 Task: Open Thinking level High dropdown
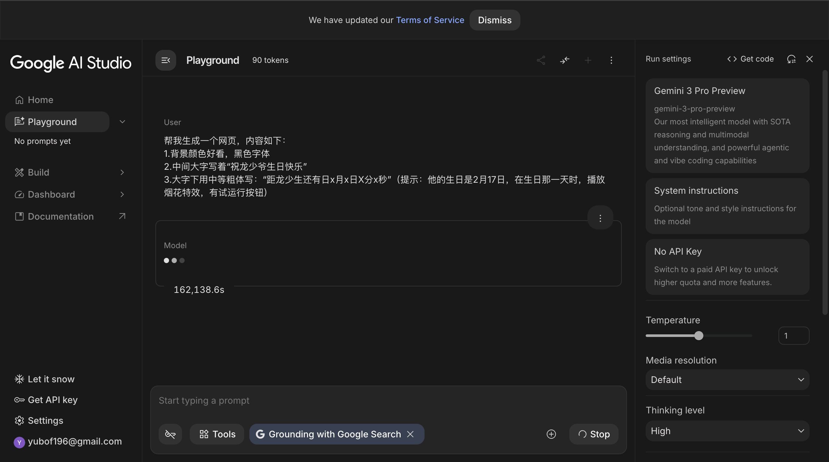(x=727, y=431)
